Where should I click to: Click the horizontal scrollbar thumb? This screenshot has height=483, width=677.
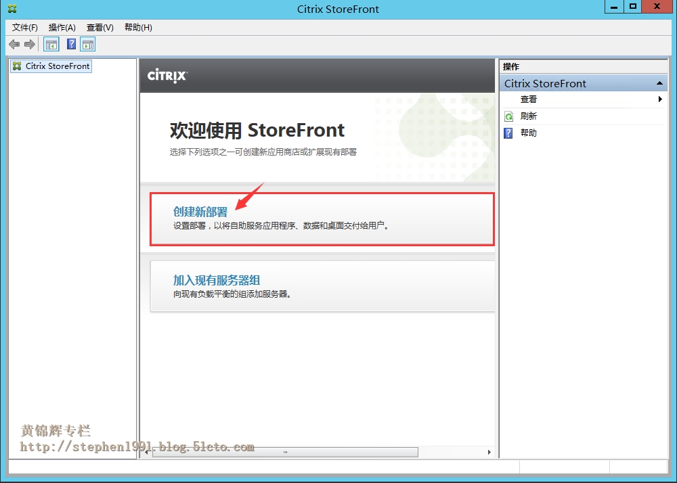click(285, 452)
